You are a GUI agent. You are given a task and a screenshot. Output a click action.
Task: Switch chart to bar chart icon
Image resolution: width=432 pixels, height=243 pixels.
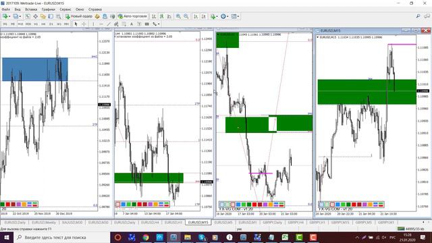pos(154,16)
